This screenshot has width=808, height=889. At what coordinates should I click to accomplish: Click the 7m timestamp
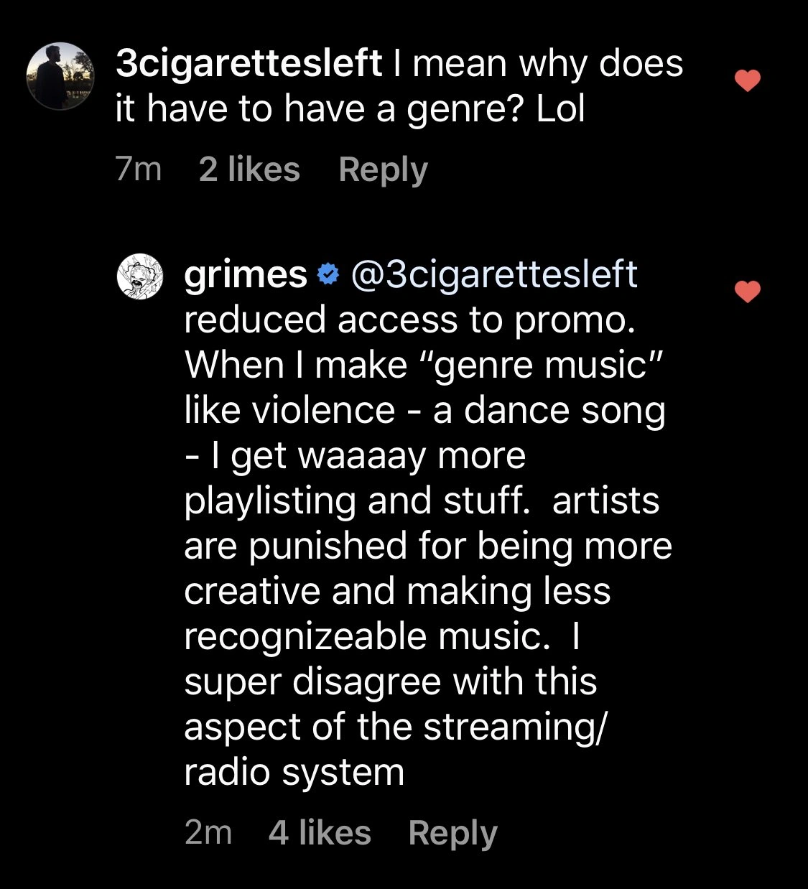coord(139,169)
